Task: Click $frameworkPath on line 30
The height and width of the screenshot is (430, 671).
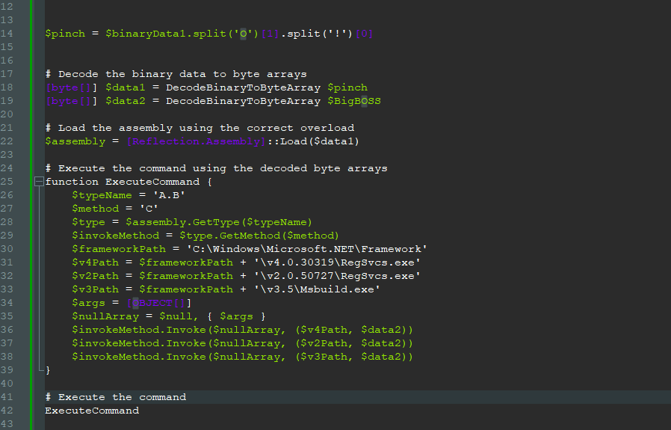Action: click(x=119, y=249)
